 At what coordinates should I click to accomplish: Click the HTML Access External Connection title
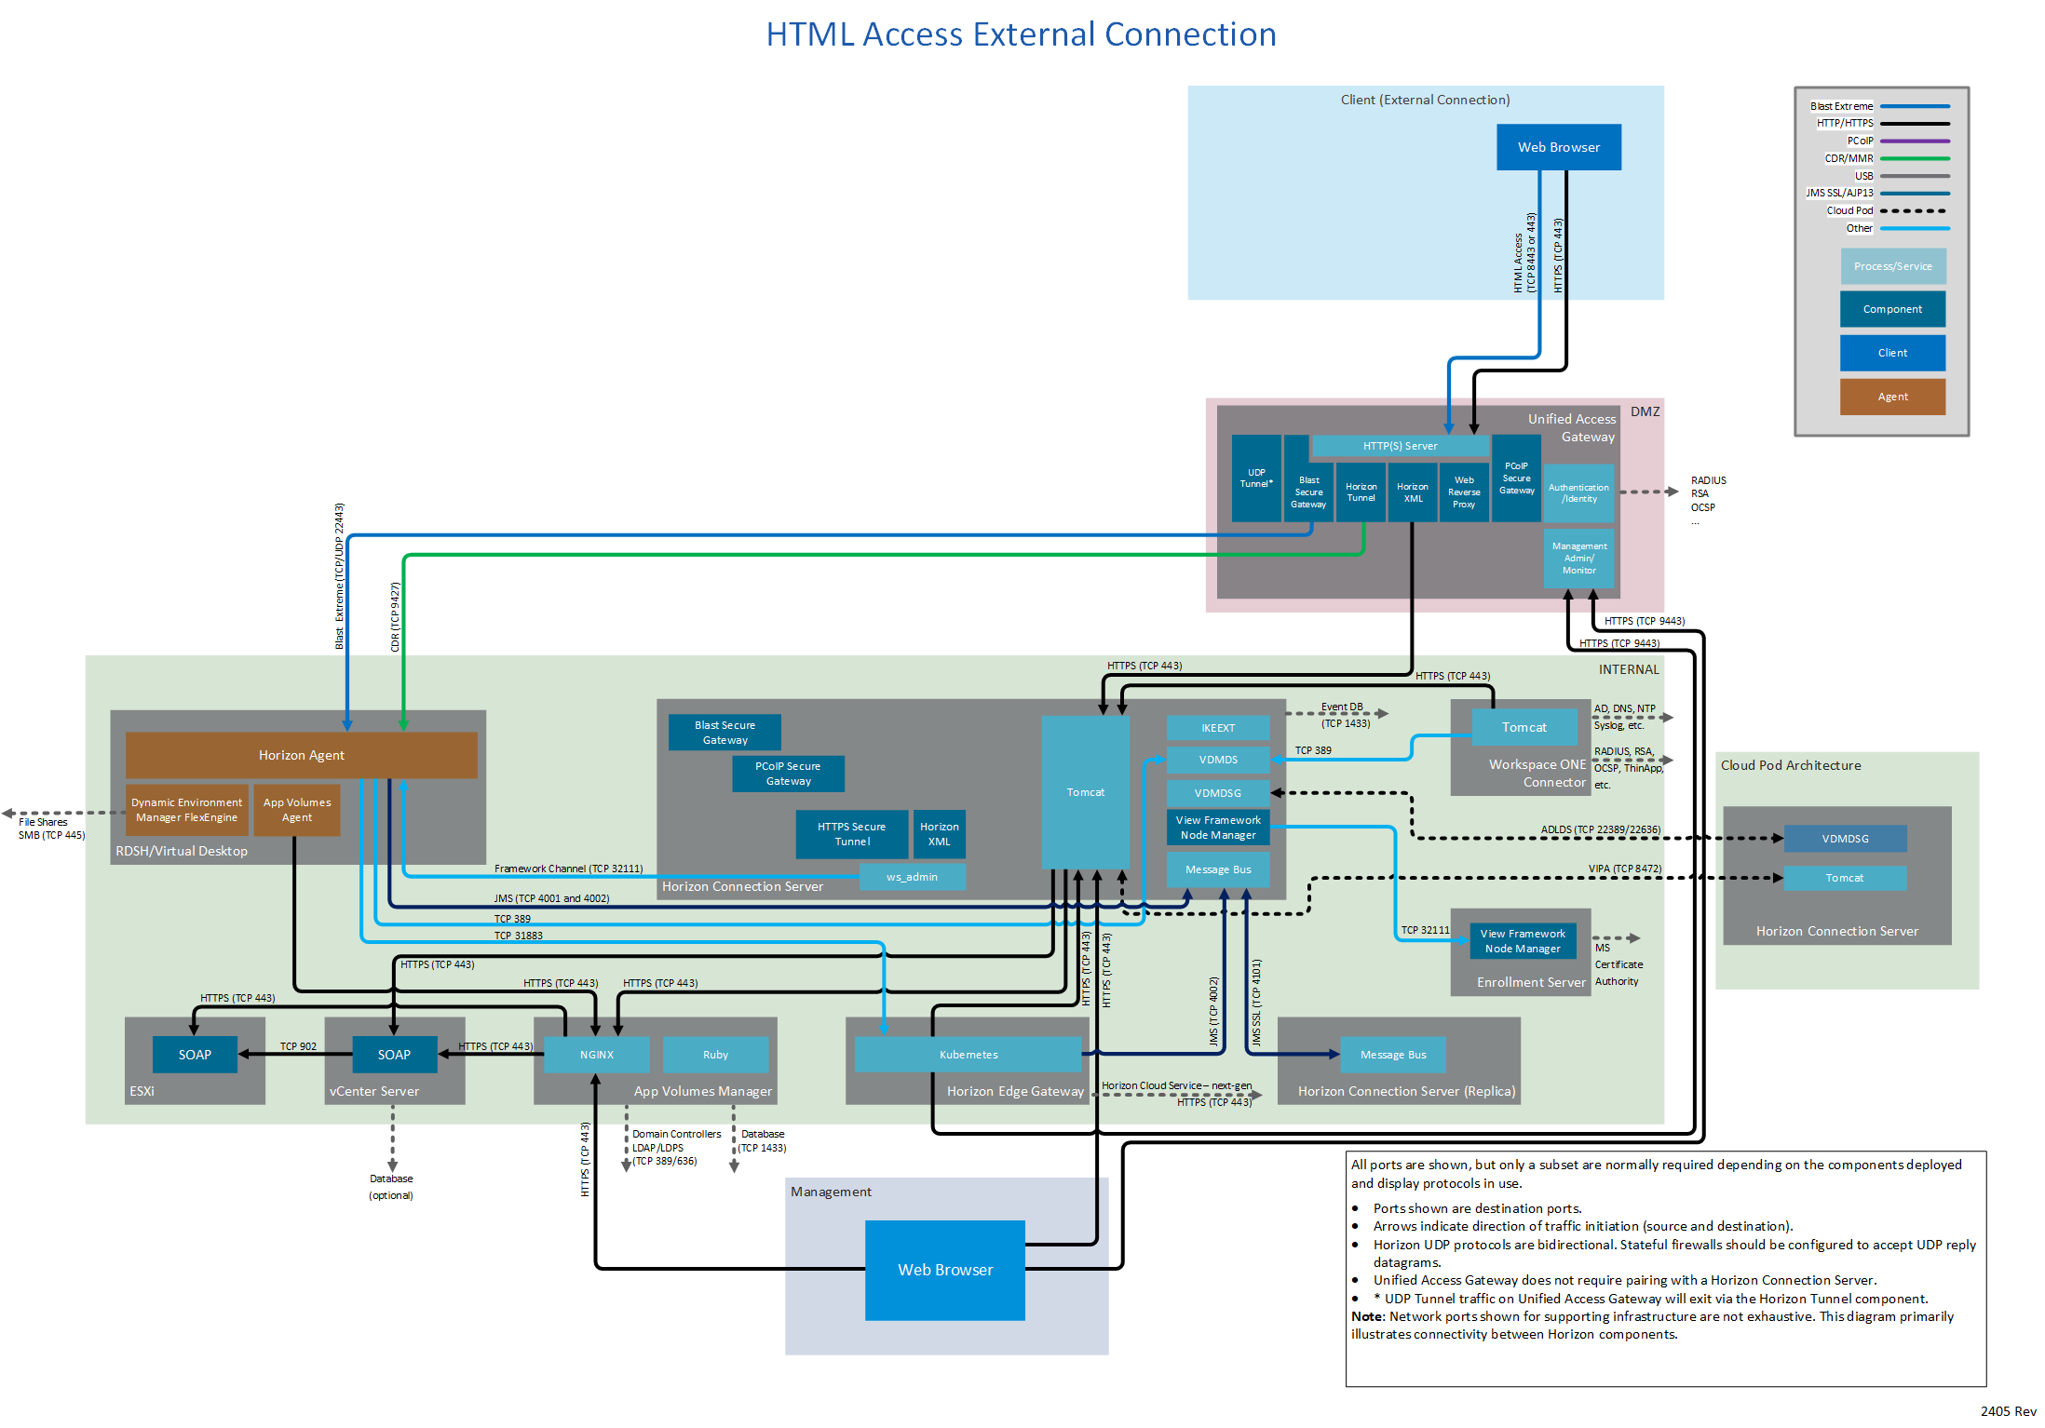[x=1021, y=34]
